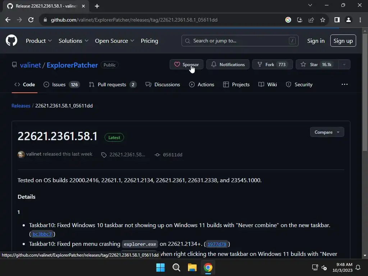
Task: Open valinet author link in release
Action: 33,154
